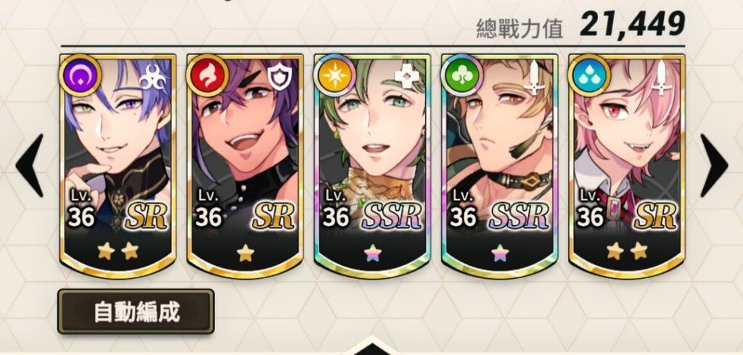The image size is (743, 355).
Task: Go to previous team with left arrow
Action: coord(30,165)
